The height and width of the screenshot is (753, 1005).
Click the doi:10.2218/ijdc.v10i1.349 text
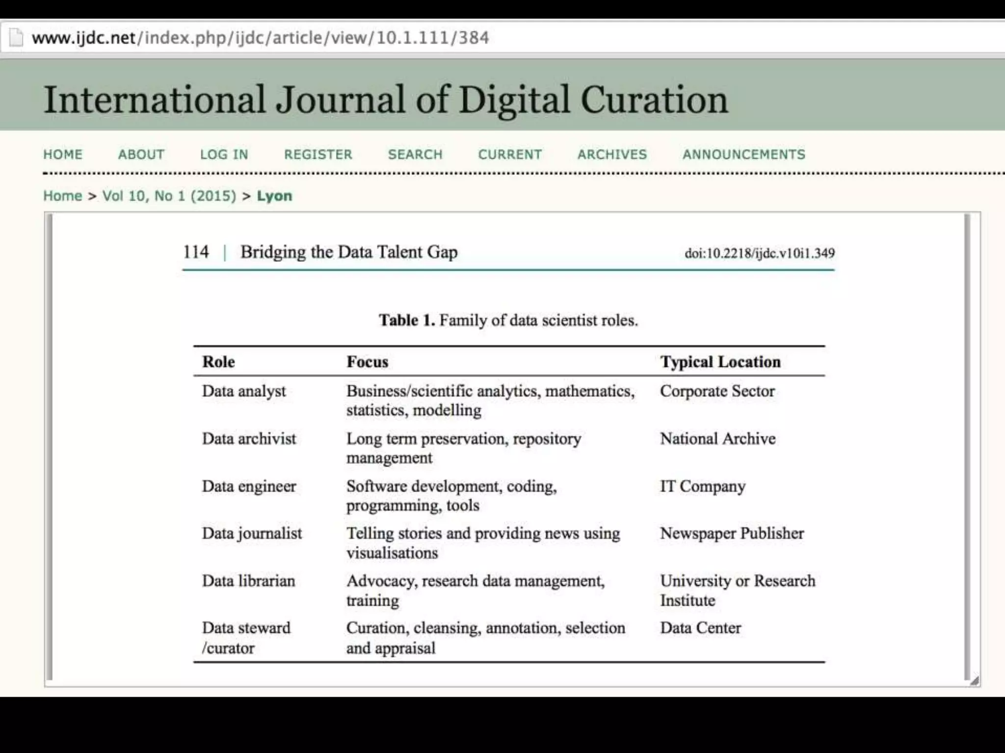click(759, 253)
